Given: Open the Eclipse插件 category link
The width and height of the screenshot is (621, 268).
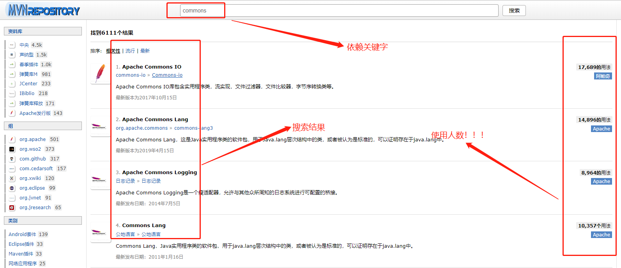Looking at the screenshot, I should (21, 244).
